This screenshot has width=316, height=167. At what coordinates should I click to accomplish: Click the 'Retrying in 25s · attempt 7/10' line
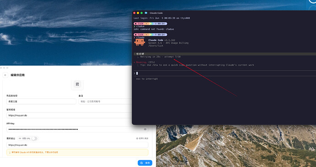click(160, 57)
